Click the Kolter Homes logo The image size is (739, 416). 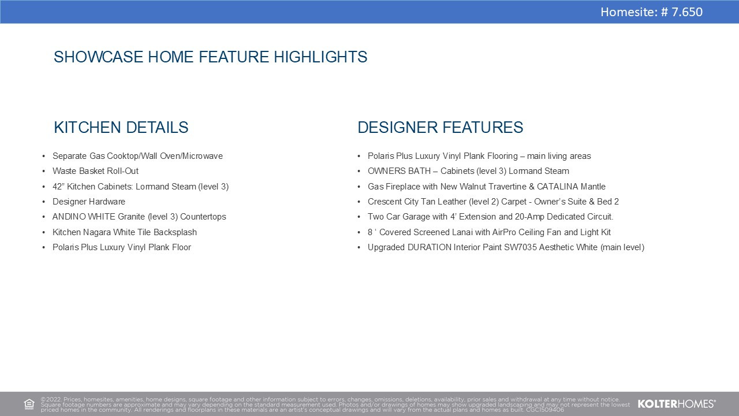pos(677,404)
